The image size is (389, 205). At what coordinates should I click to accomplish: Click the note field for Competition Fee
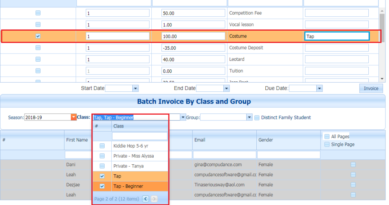(x=336, y=13)
